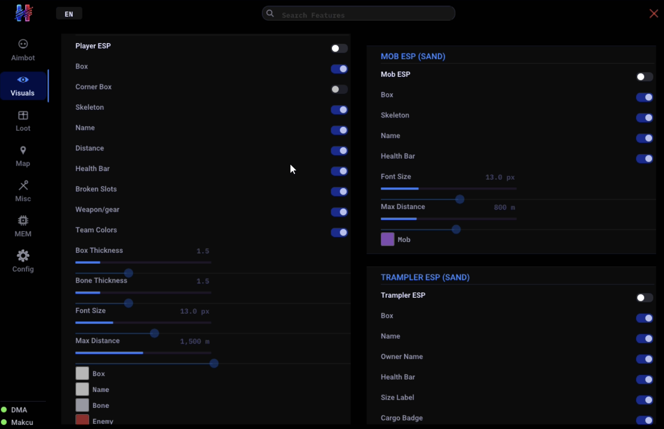The height and width of the screenshot is (429, 664).
Task: Open the Config gear icon
Action: (x=23, y=256)
